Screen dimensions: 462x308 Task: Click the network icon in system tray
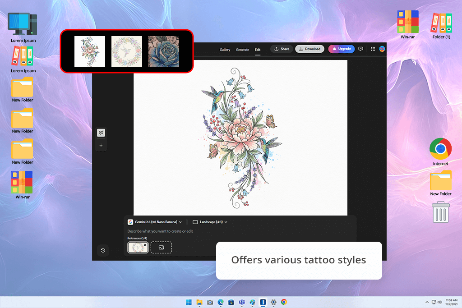click(434, 302)
